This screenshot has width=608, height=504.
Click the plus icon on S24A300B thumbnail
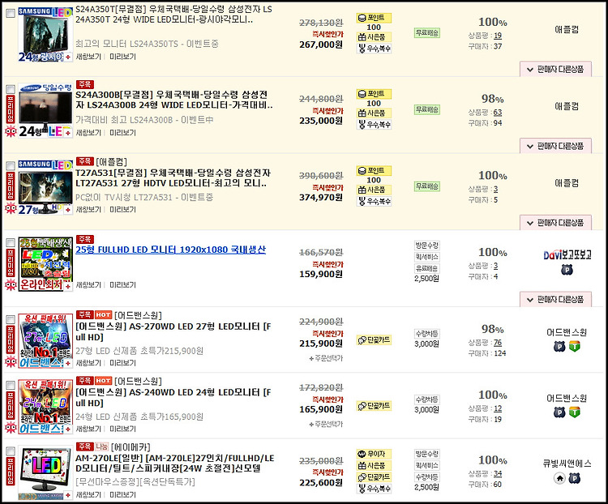[68, 133]
